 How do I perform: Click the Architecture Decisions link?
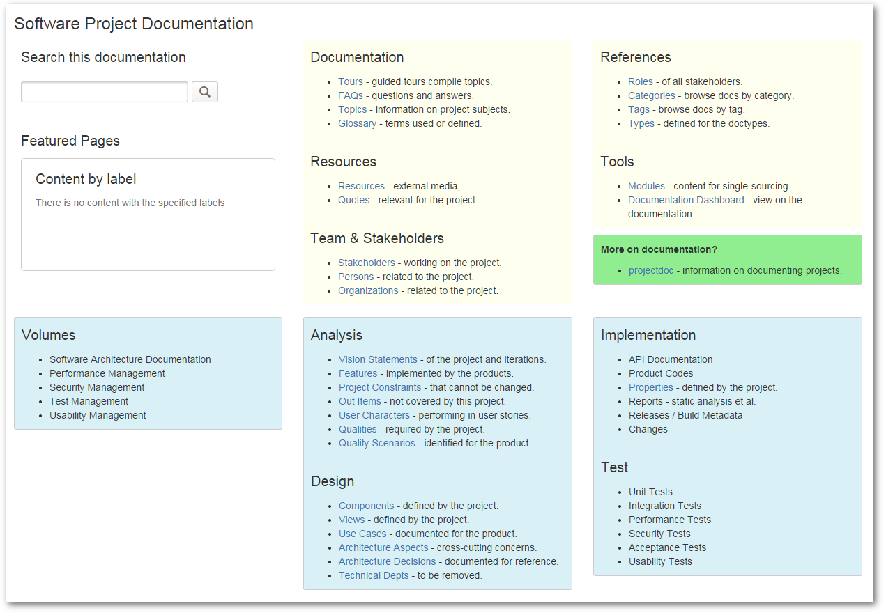(x=387, y=561)
